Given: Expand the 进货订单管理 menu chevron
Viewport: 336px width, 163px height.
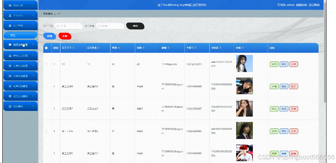Looking at the screenshot, I should 33,97.
